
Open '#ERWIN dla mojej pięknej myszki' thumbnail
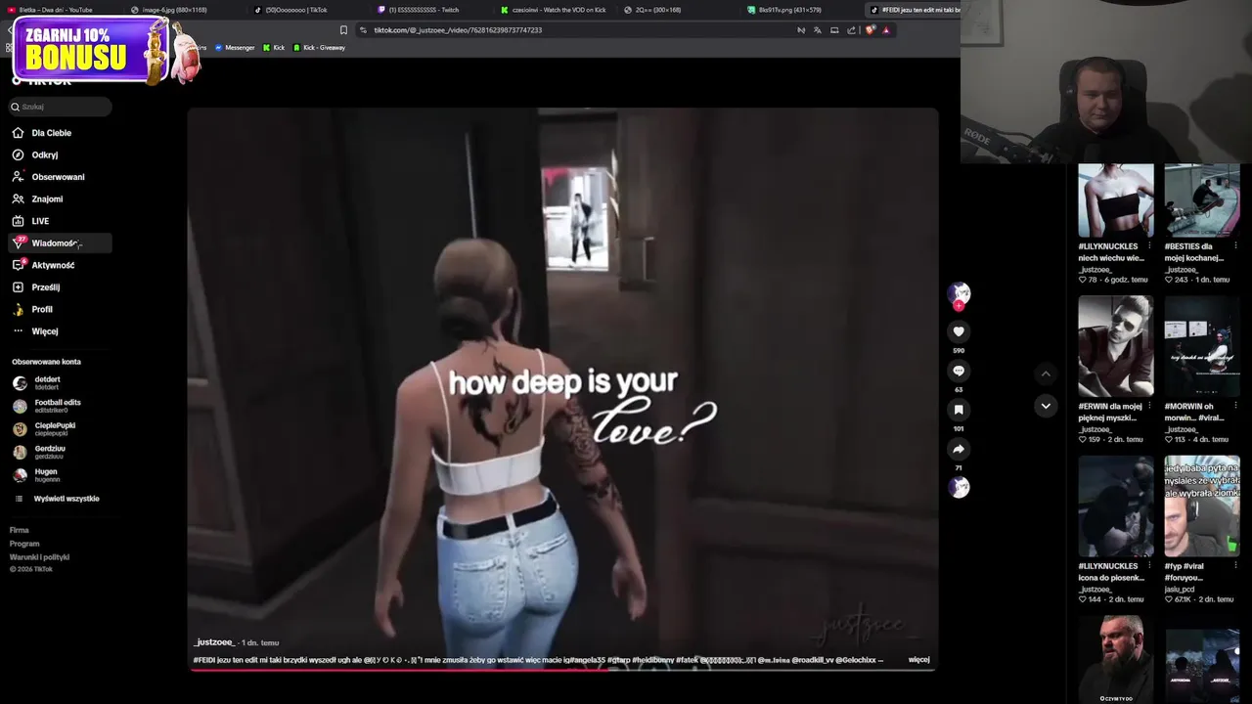click(x=1115, y=347)
